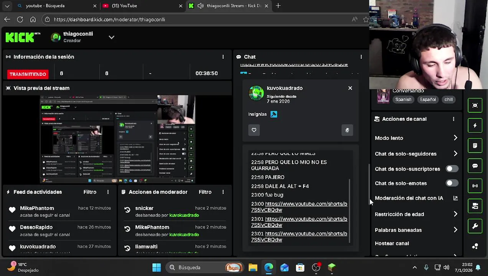Open the last 23:01 YouTube shorts link
488x276 pixels.
299,237
